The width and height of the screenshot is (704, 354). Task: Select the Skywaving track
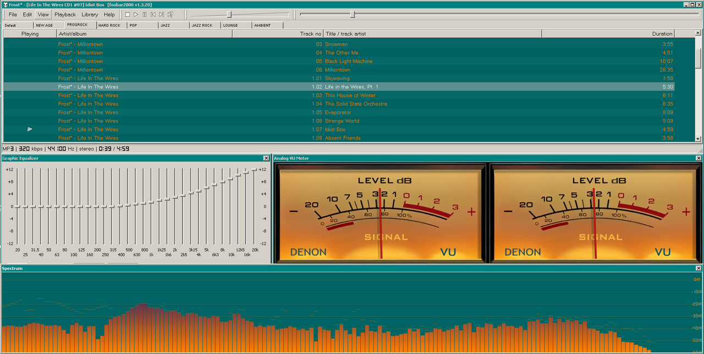pyautogui.click(x=339, y=78)
